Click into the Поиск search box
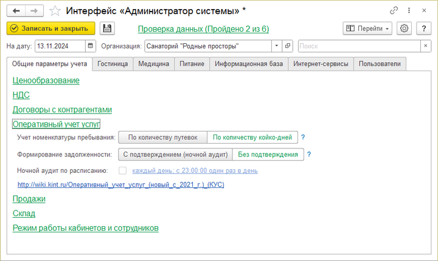The image size is (438, 261). [360, 46]
